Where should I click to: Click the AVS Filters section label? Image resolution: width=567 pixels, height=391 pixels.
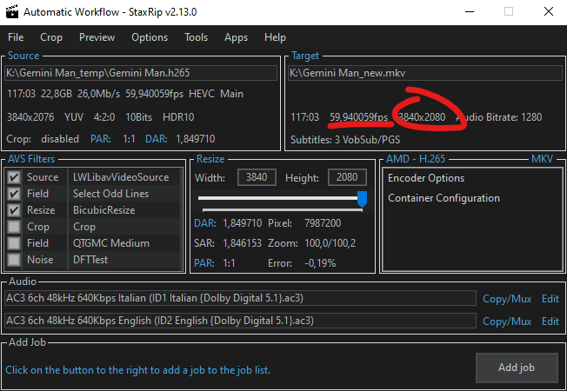[31, 159]
